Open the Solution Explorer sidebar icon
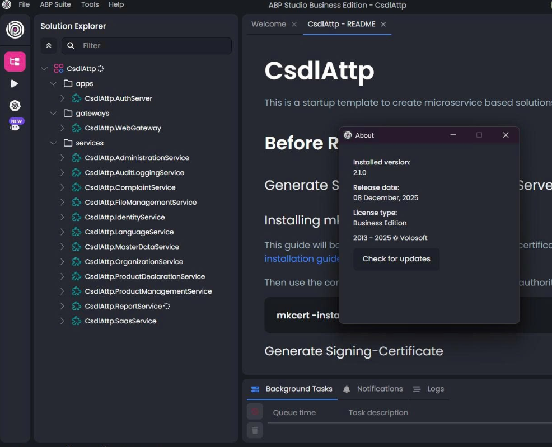The image size is (552, 447). coord(15,62)
